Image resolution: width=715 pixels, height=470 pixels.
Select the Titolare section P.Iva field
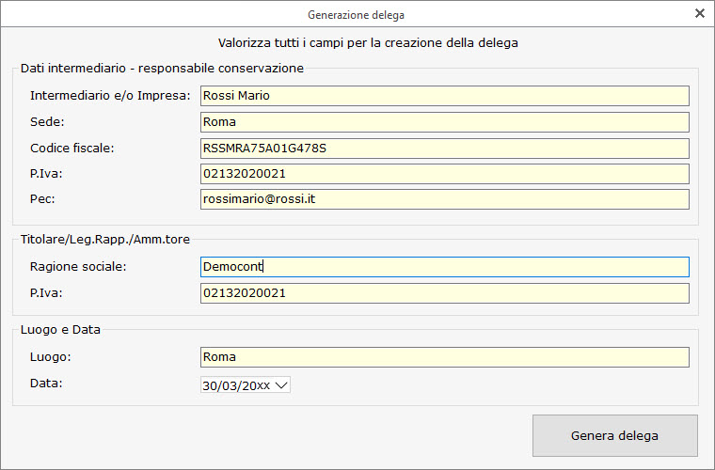point(445,293)
